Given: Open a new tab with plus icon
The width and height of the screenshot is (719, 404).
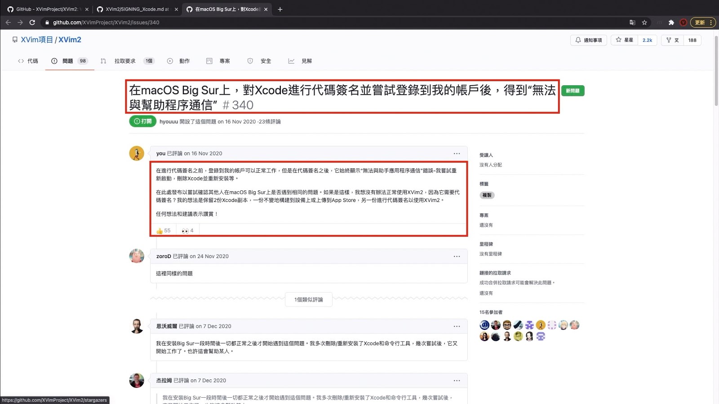Looking at the screenshot, I should (x=280, y=9).
